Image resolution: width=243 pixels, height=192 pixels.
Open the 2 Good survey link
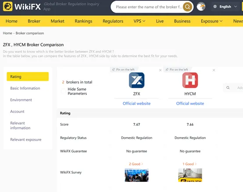pyautogui.click(x=136, y=164)
